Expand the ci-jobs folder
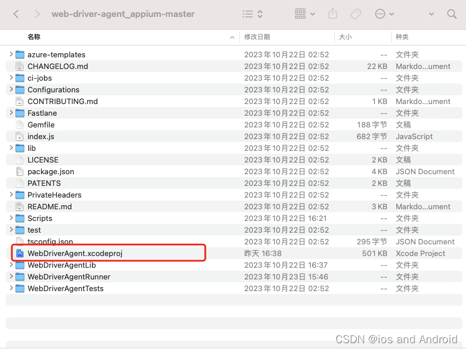This screenshot has width=466, height=349. (x=11, y=77)
